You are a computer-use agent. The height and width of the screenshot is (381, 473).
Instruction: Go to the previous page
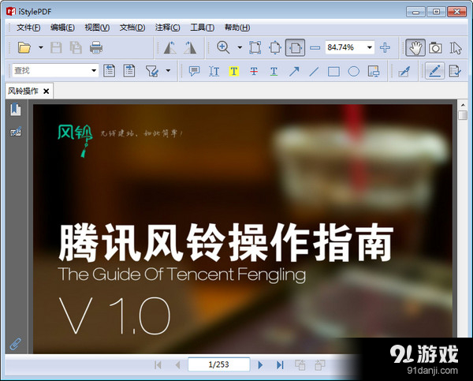[177, 365]
